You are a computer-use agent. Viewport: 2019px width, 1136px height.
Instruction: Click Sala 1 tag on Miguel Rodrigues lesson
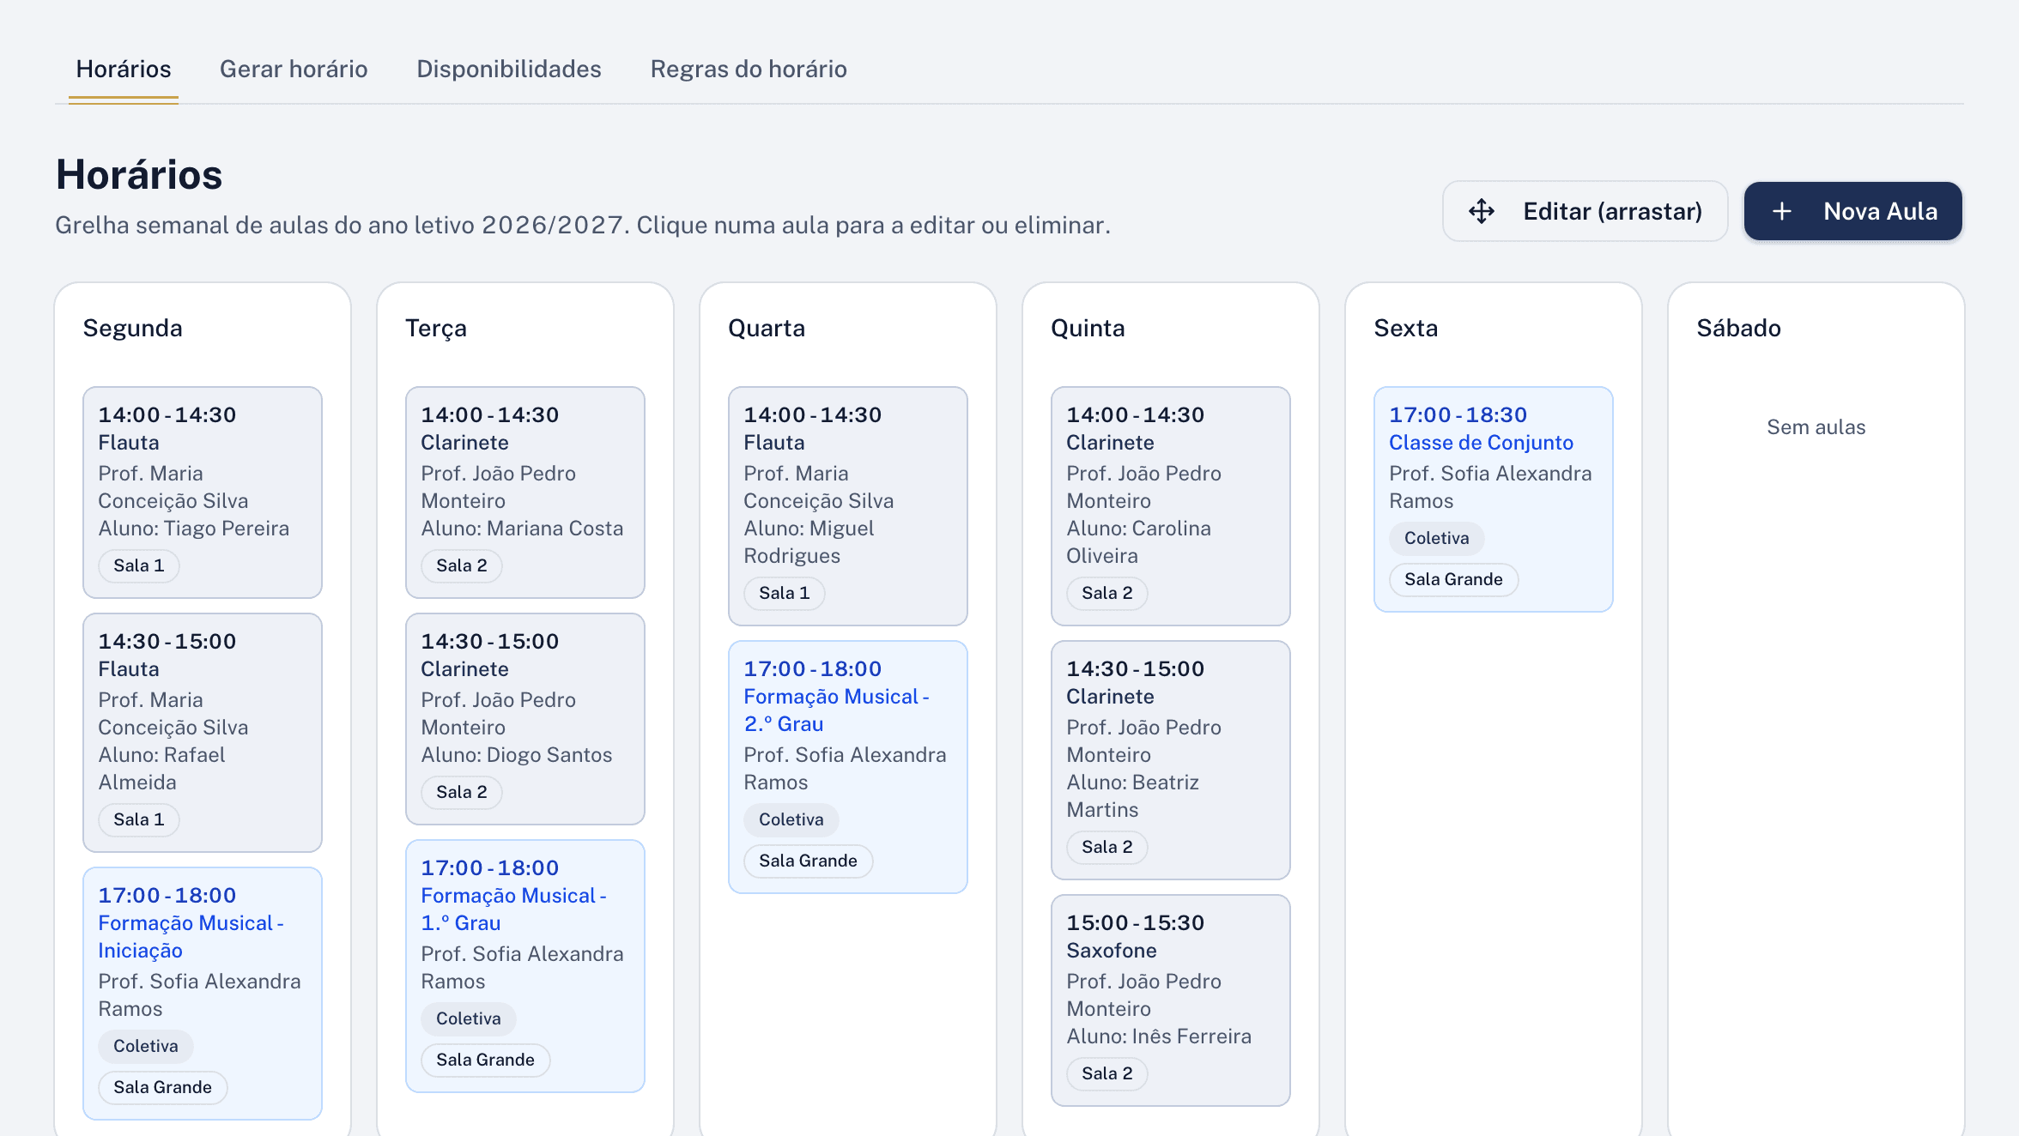pyautogui.click(x=785, y=593)
